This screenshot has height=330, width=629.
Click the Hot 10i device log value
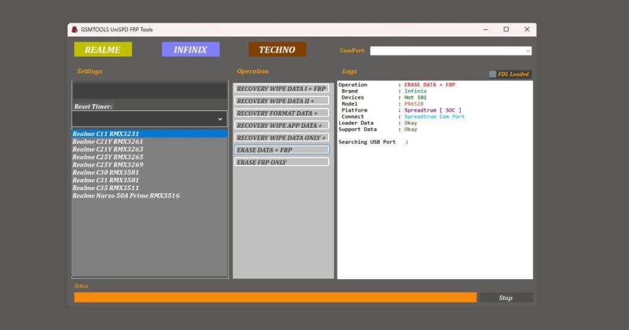click(415, 98)
